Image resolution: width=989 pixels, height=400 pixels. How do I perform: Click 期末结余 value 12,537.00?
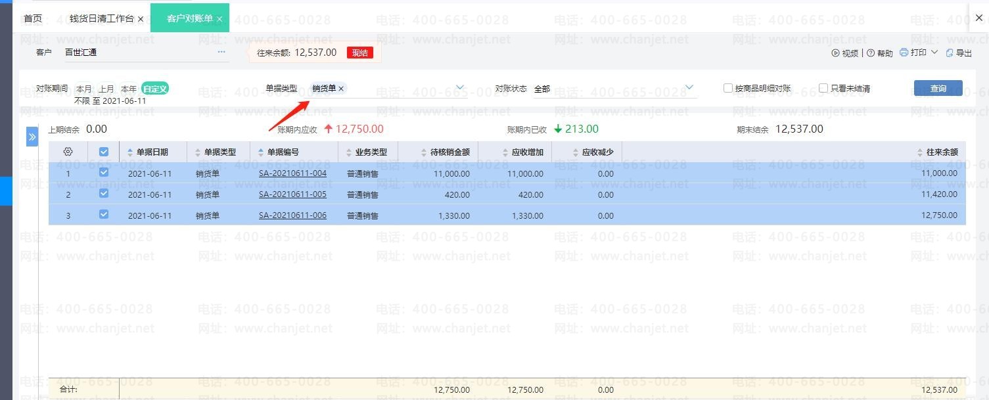[799, 129]
